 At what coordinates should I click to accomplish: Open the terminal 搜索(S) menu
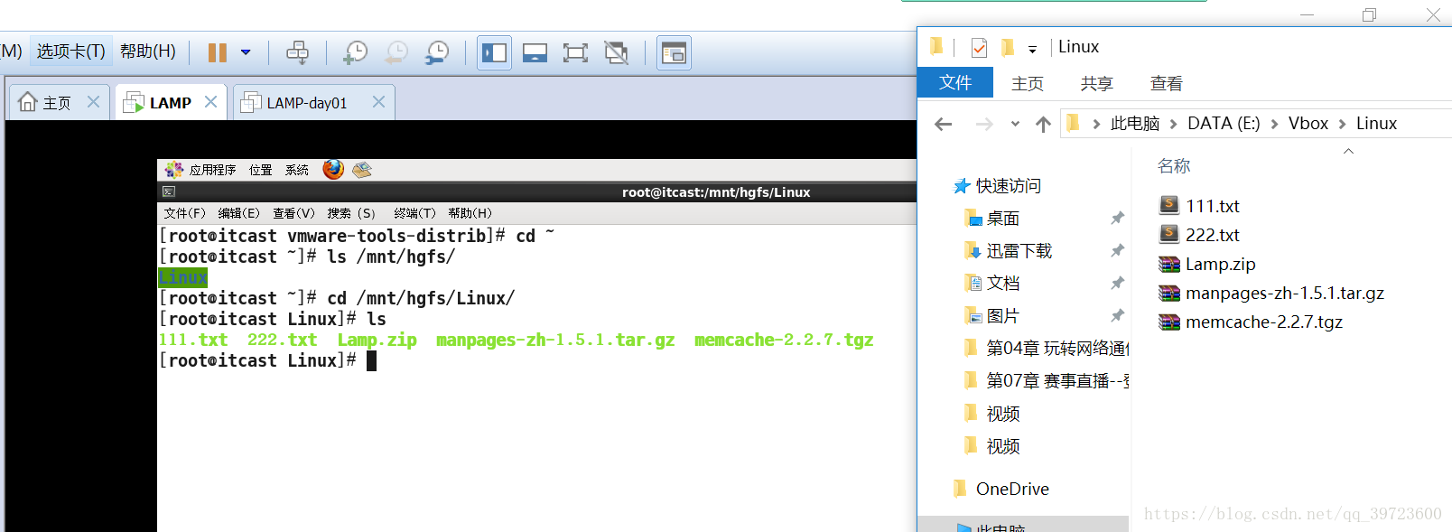point(351,213)
